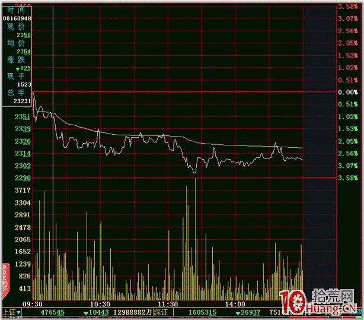
Task: Select the 深证 index label
Action: tap(161, 312)
